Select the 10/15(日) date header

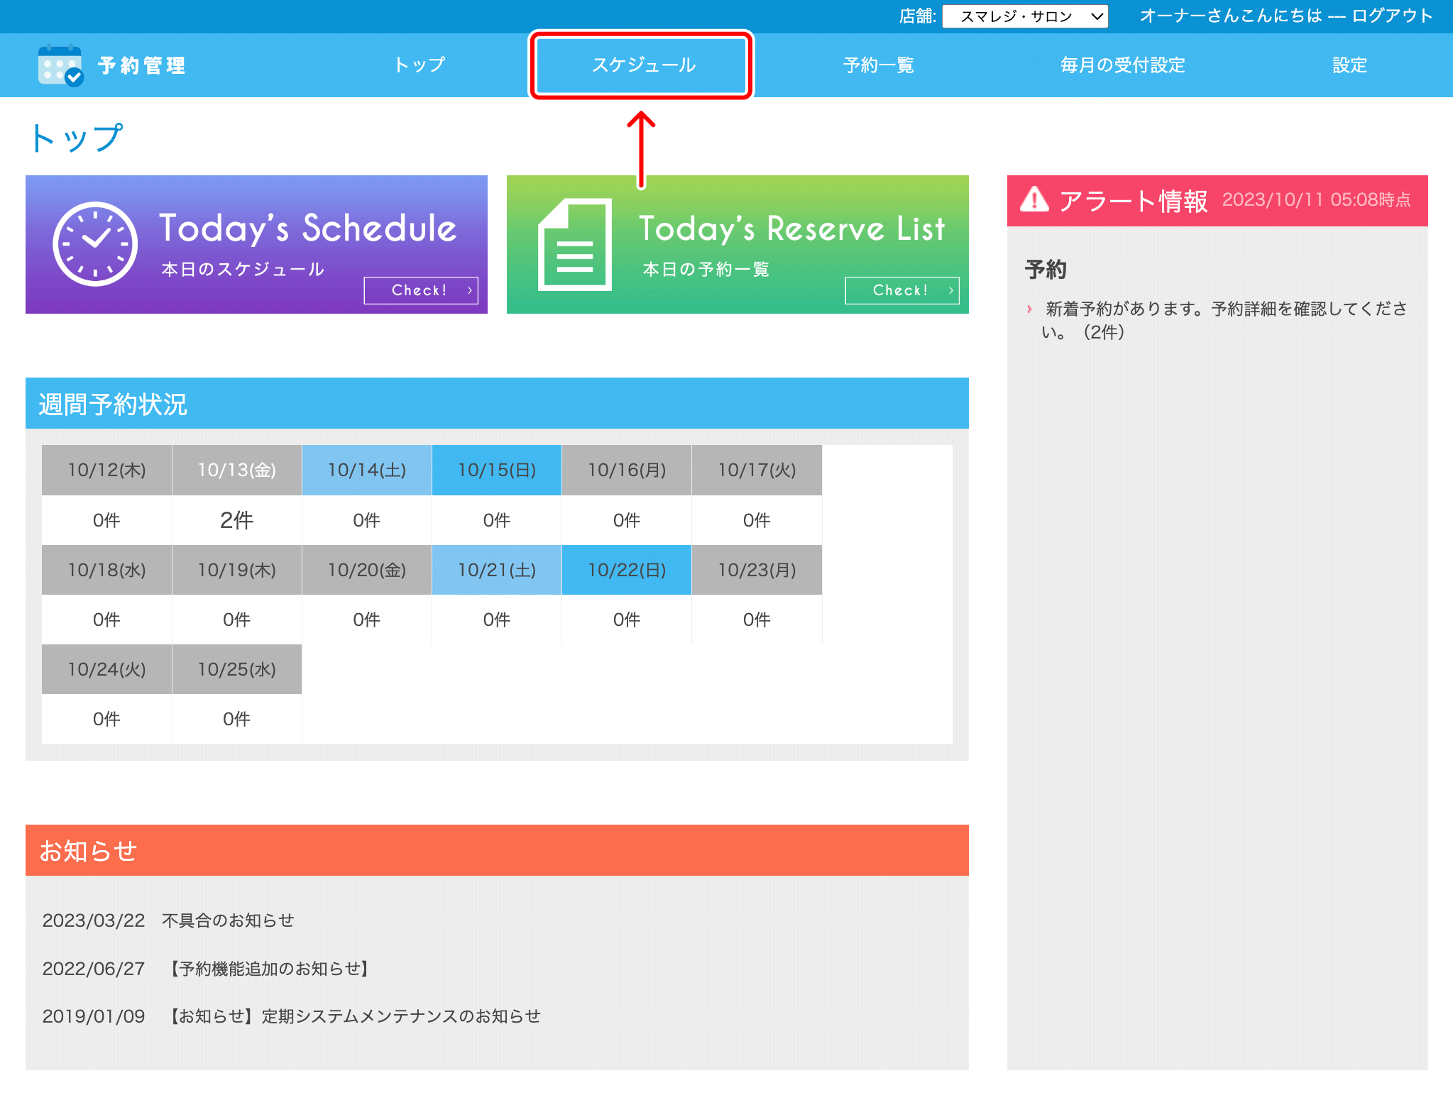pos(497,470)
